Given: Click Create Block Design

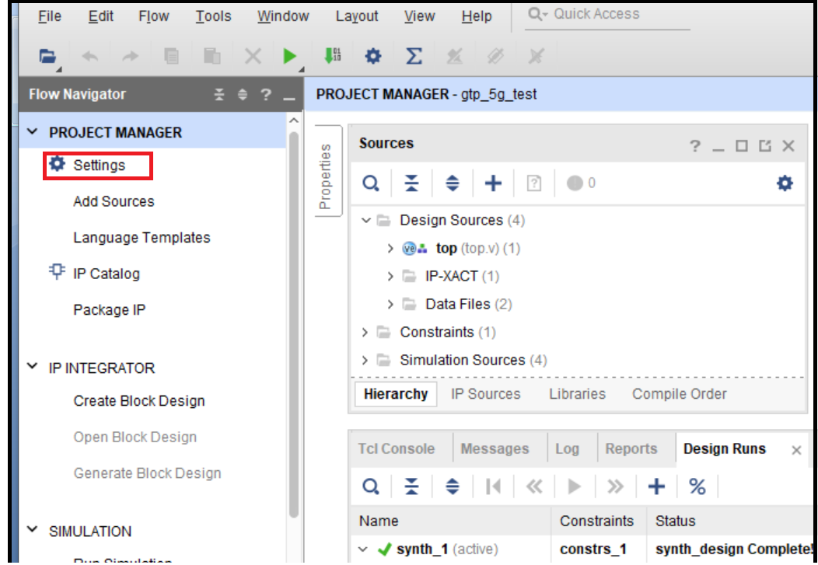Looking at the screenshot, I should coord(138,401).
